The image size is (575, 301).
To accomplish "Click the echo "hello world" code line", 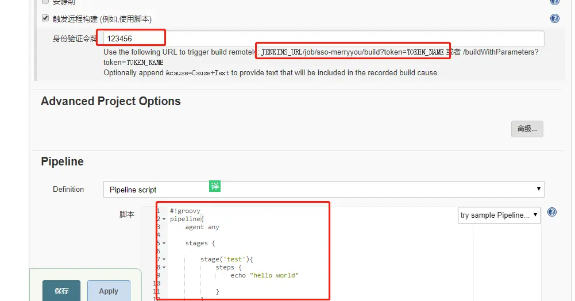I will point(264,275).
